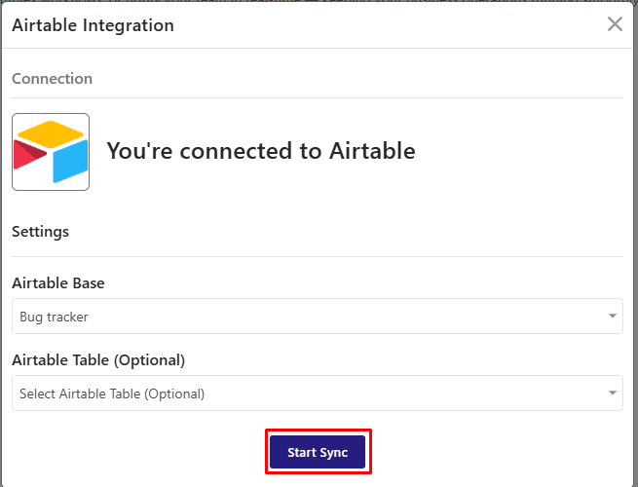Click the 'Connection' section heading
This screenshot has height=487, width=638.
coord(52,79)
